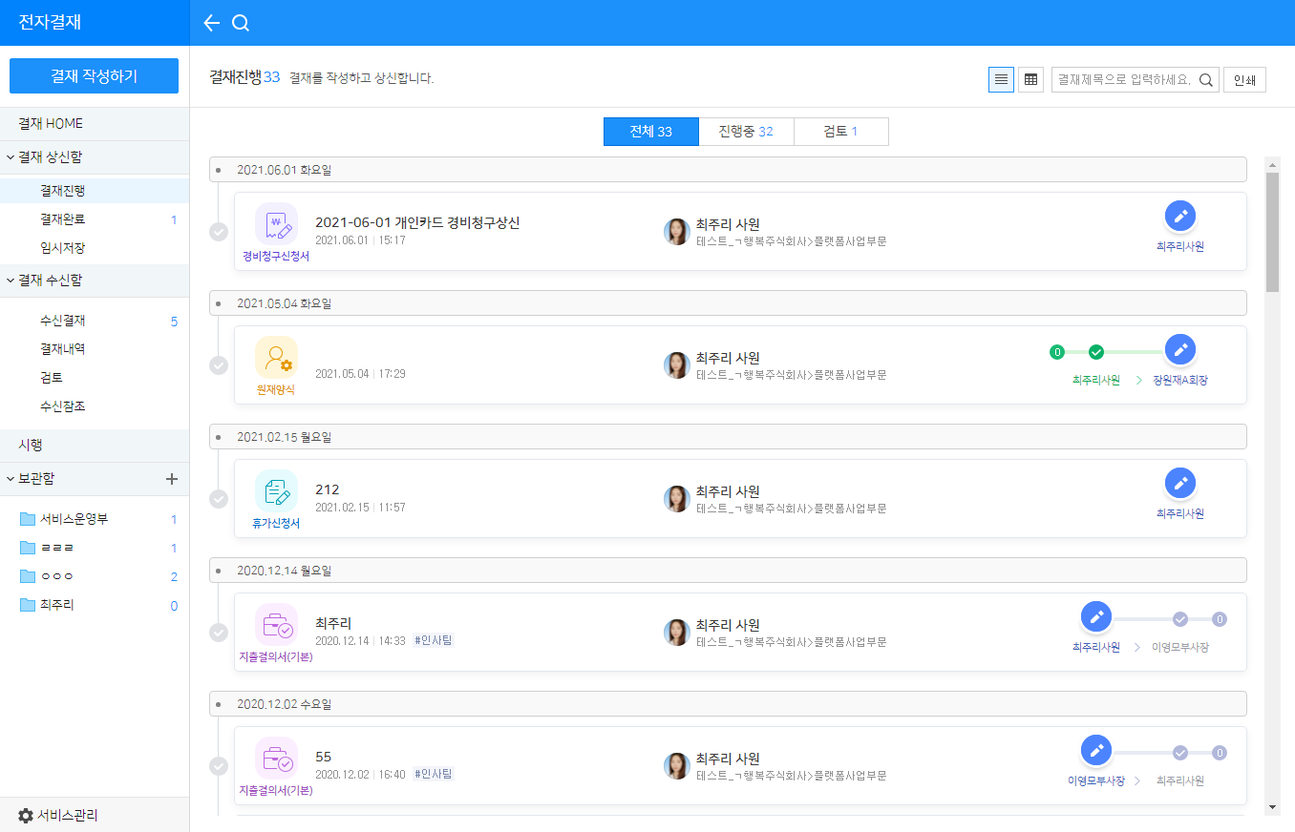Check the circle beside document 212

[x=219, y=499]
